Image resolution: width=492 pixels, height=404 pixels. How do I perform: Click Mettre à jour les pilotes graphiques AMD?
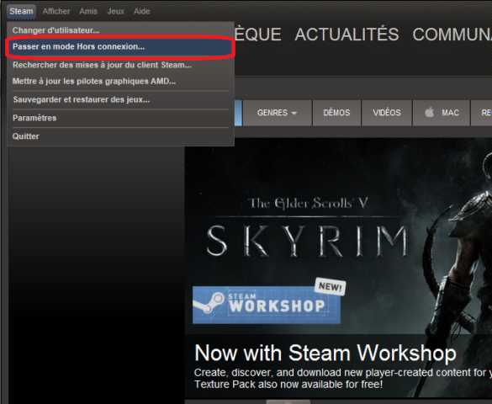[x=120, y=82]
